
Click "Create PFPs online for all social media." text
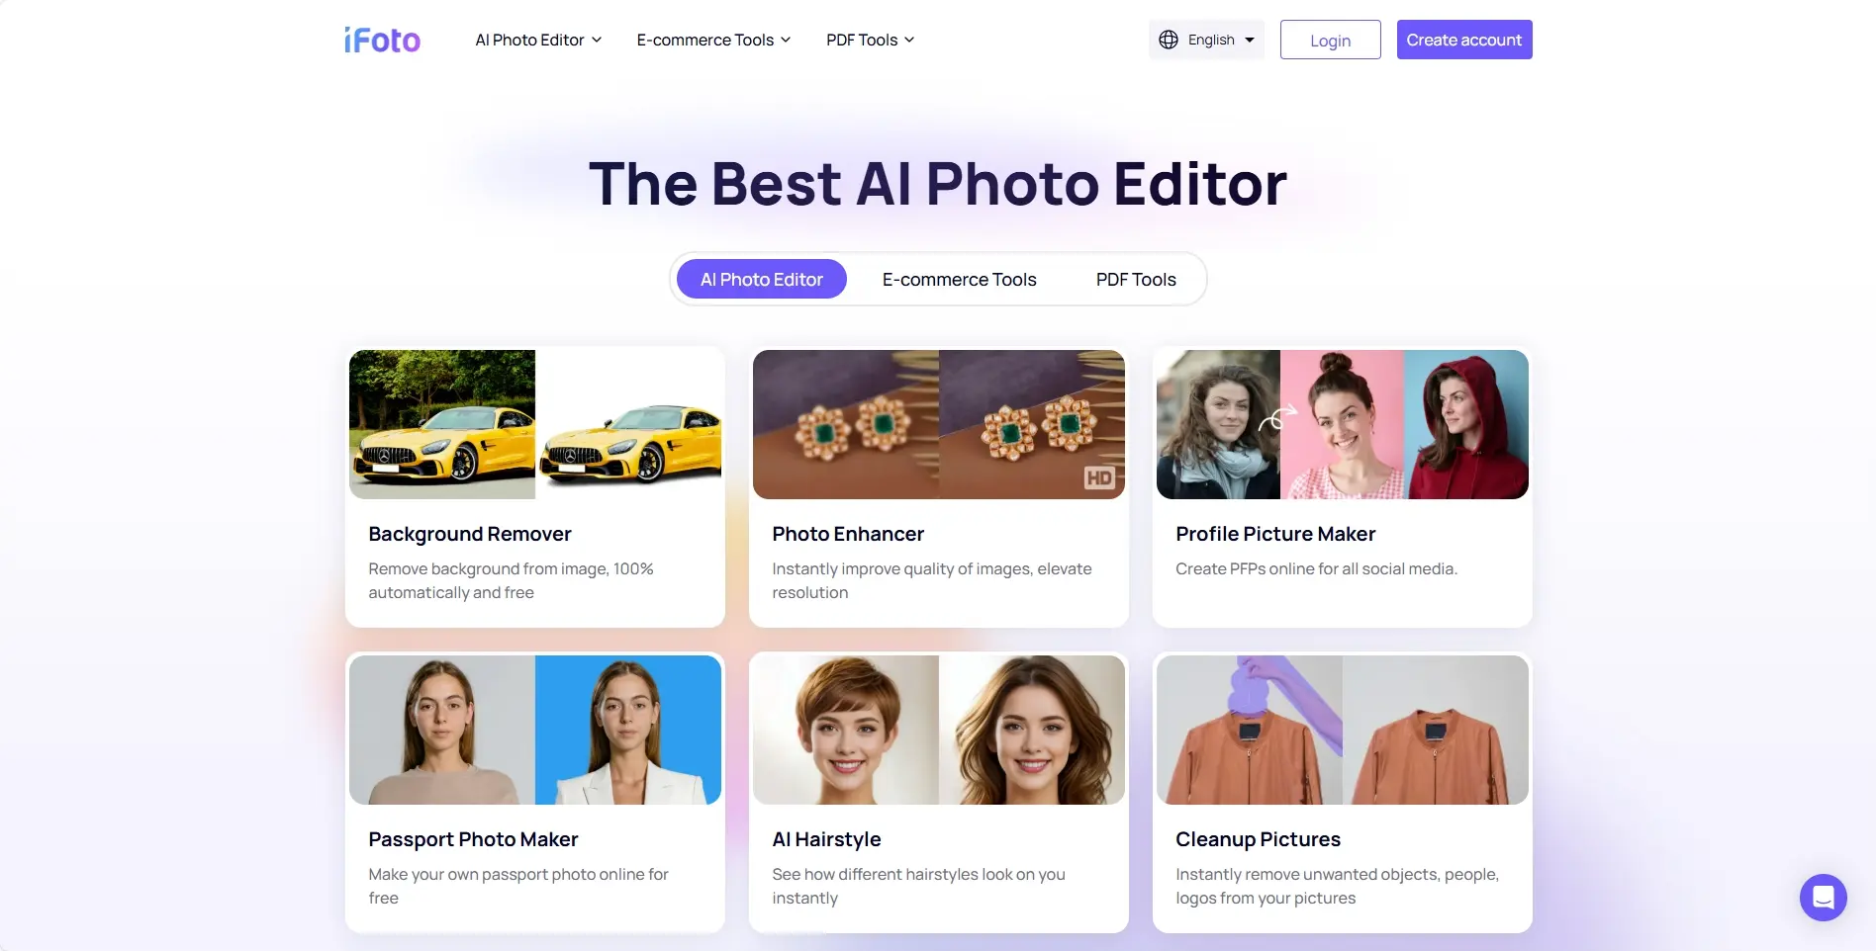(1316, 568)
